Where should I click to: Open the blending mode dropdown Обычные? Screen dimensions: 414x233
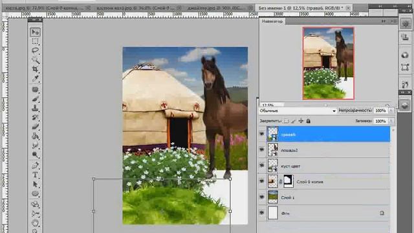tap(298, 111)
